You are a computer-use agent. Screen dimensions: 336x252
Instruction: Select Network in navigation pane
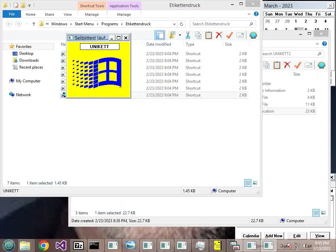23,95
